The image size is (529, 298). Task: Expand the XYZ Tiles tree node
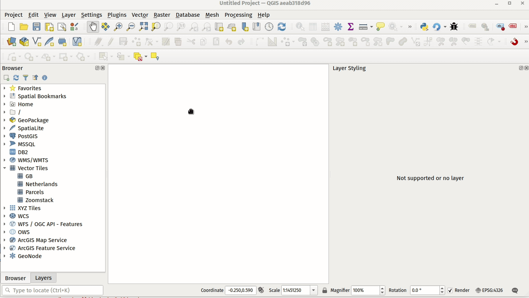5,208
